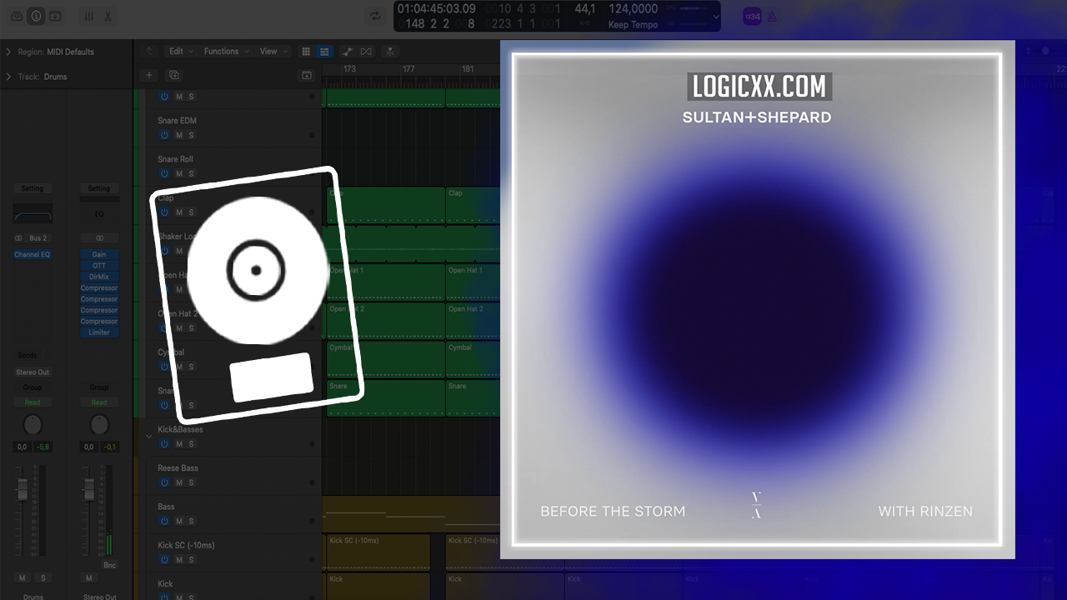Show the Mixer via sliders icon

[89, 16]
